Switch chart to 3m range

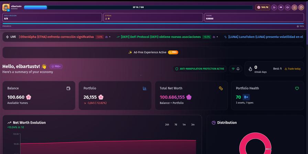click(193, 125)
